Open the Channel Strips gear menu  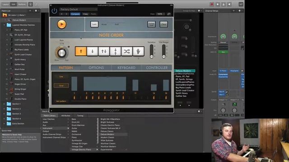click(240, 11)
